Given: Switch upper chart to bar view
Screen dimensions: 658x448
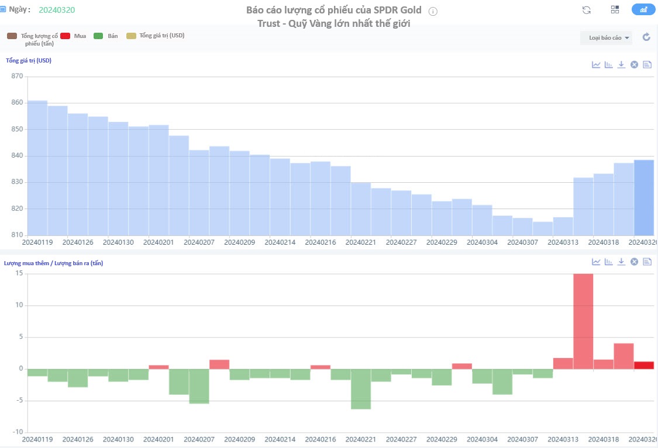Looking at the screenshot, I should (608, 64).
